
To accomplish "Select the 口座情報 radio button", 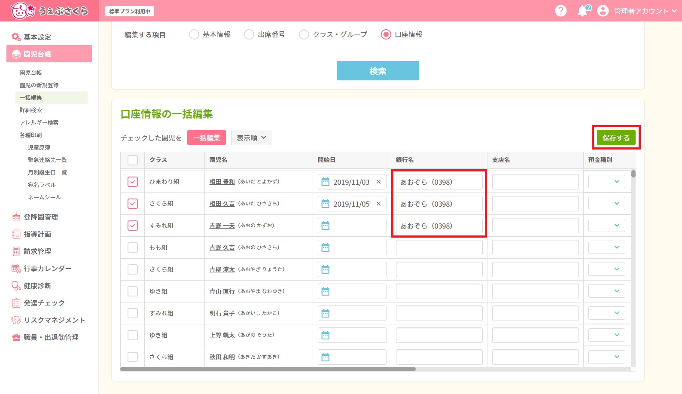I will (386, 34).
